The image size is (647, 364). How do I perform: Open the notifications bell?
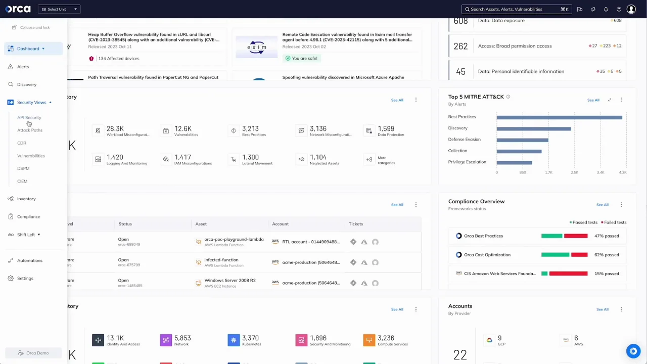point(606,9)
